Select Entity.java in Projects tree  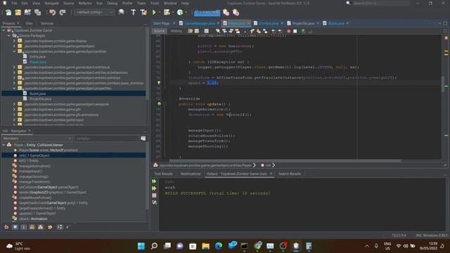tap(37, 56)
